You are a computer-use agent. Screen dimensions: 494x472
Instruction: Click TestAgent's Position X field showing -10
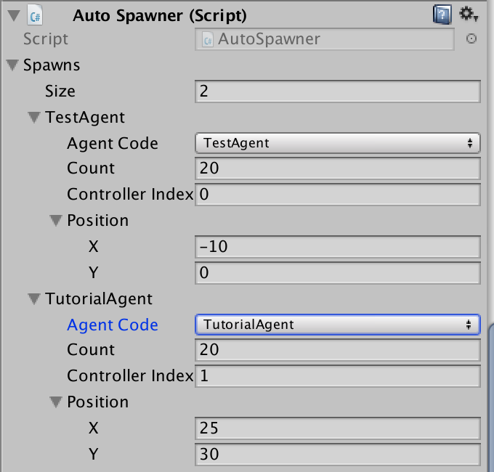(338, 247)
